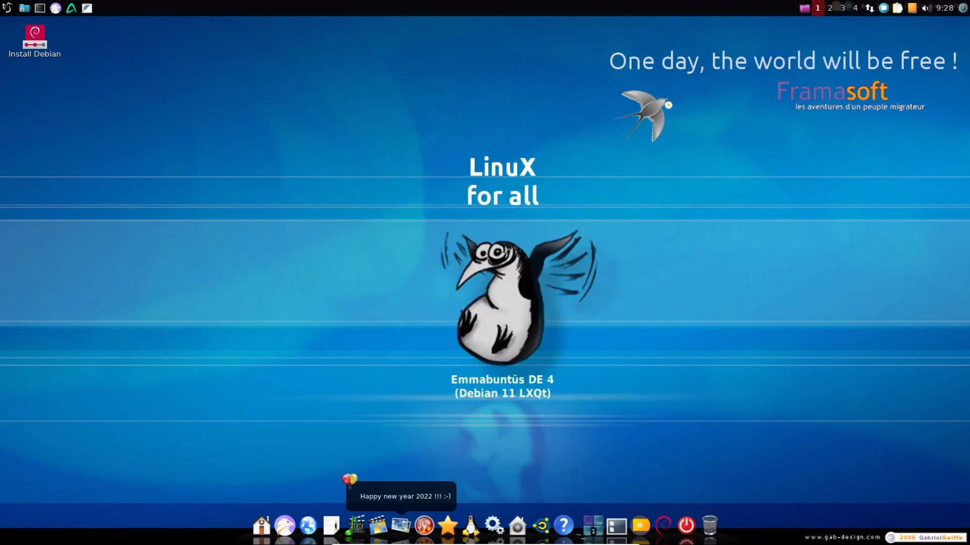
Task: Switch to workspace 4
Action: coord(855,8)
